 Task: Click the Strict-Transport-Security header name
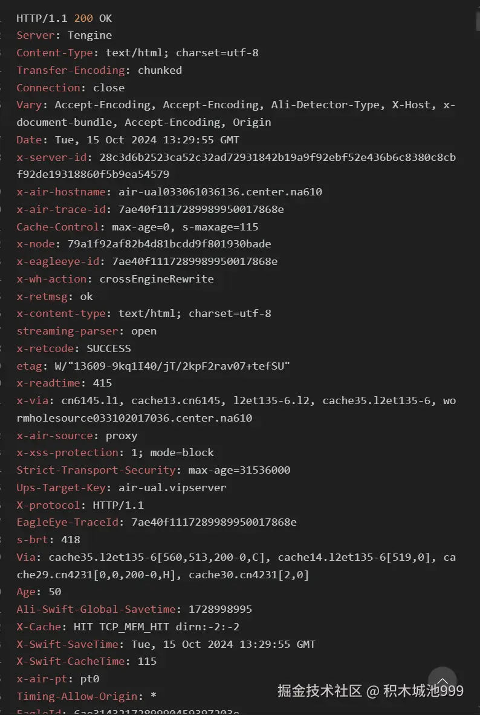pos(96,470)
